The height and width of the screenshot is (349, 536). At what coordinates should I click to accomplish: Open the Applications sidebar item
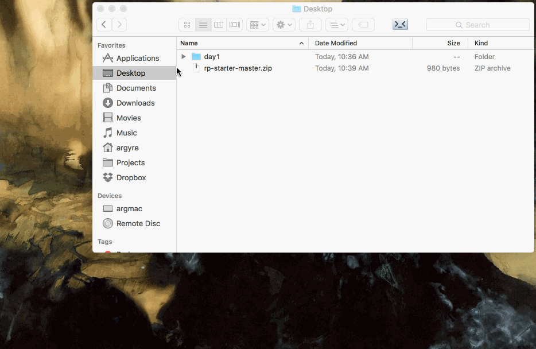138,58
